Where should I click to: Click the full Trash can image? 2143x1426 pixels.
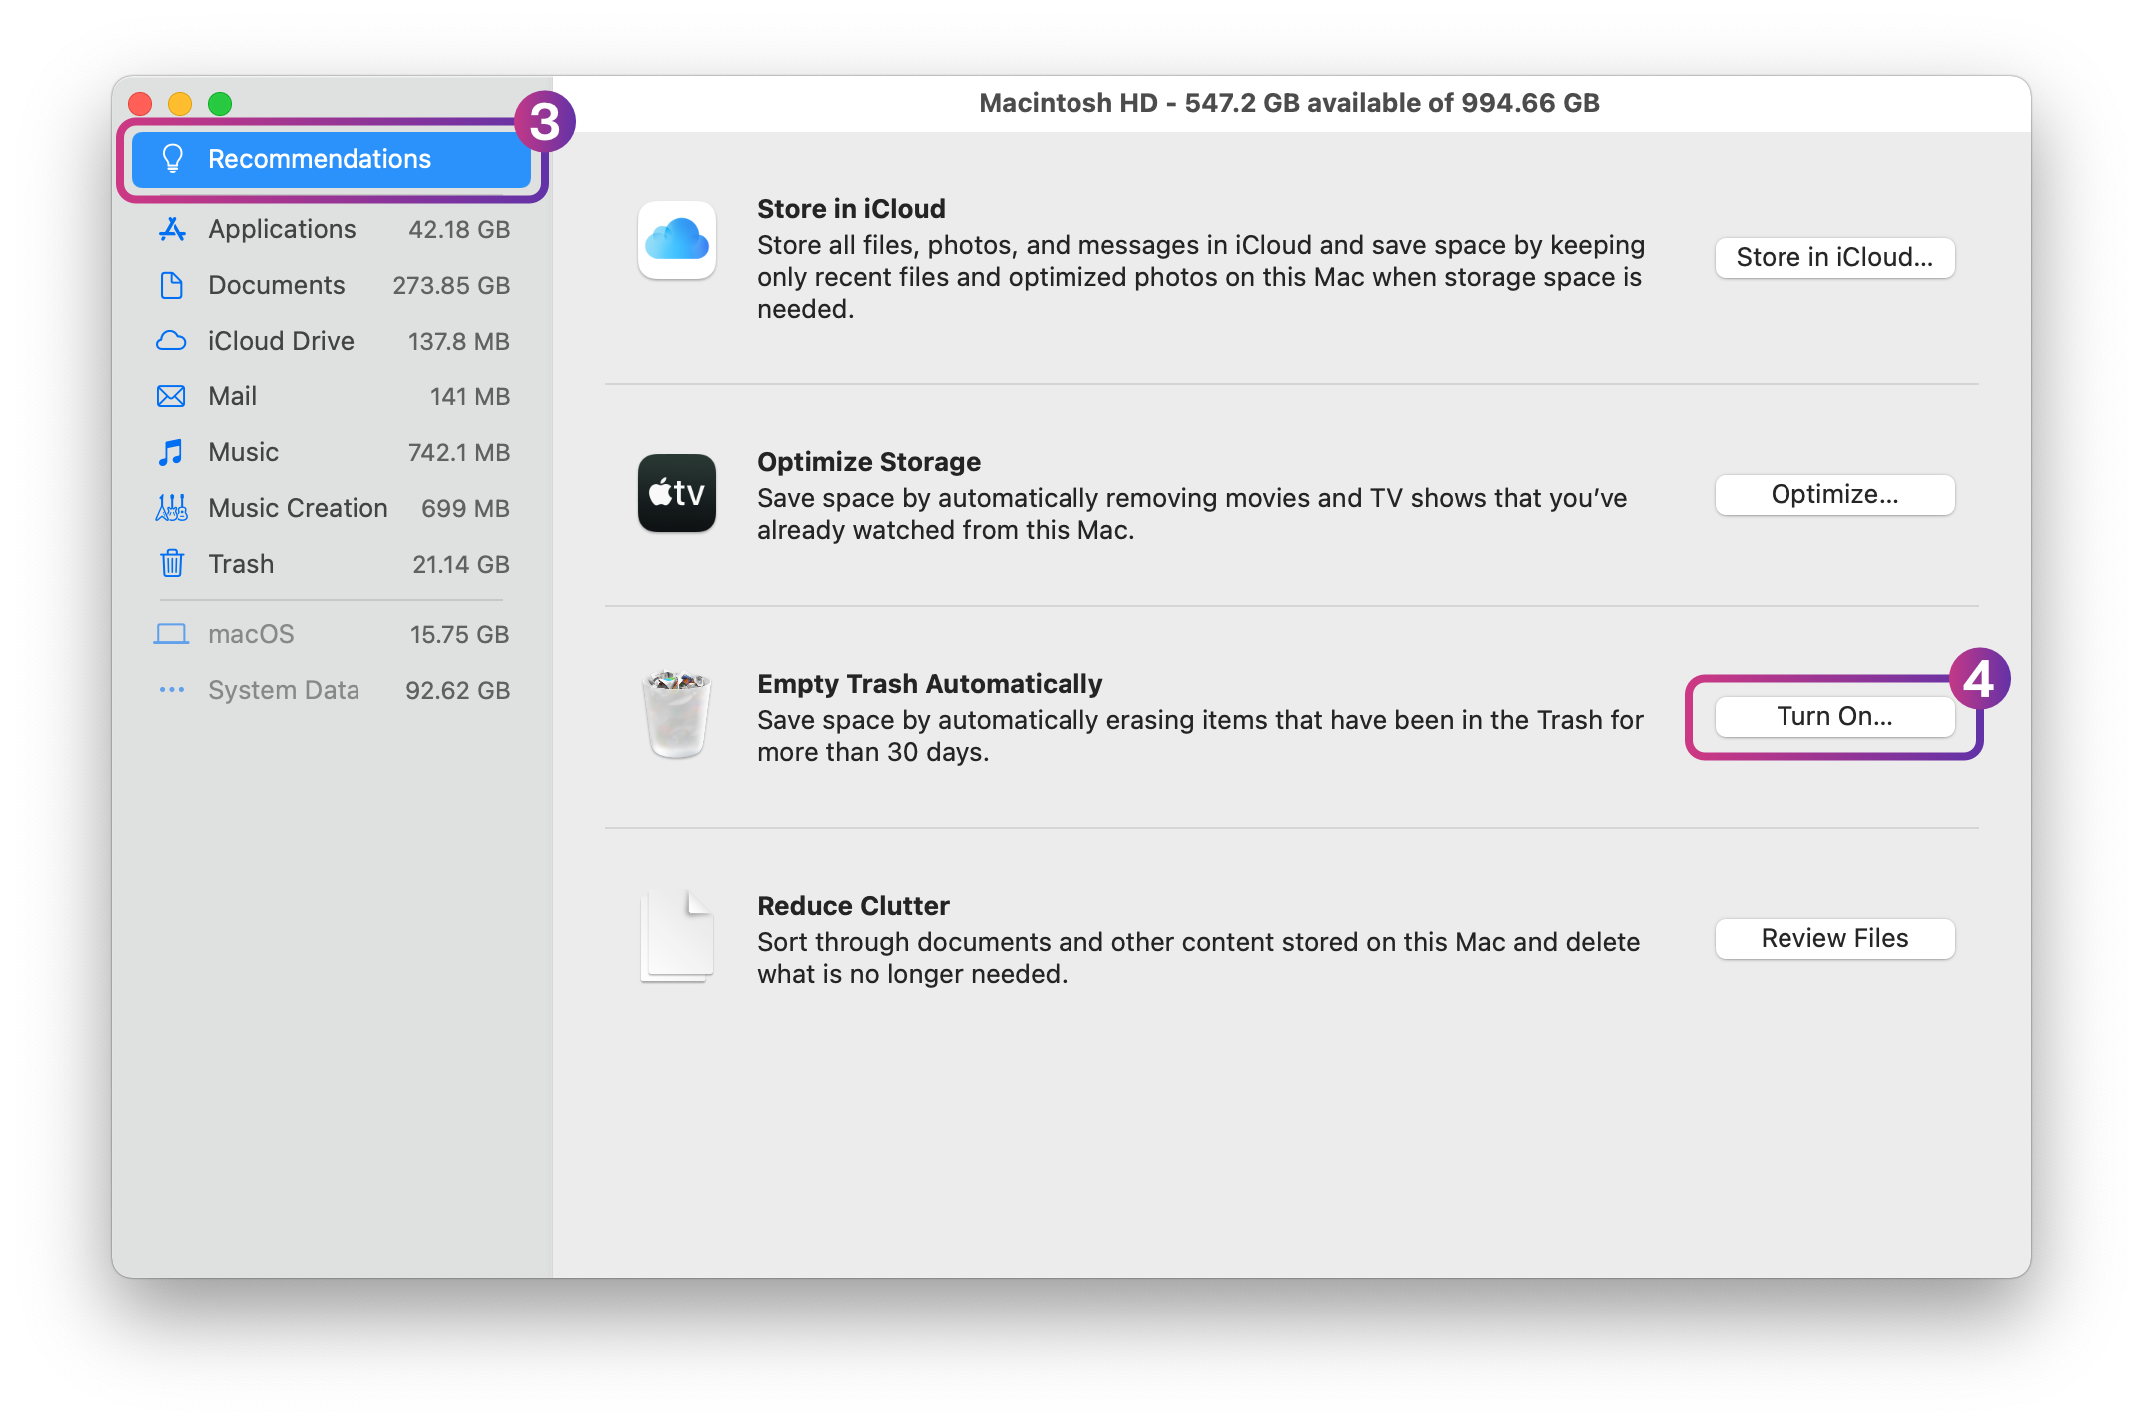(x=677, y=714)
